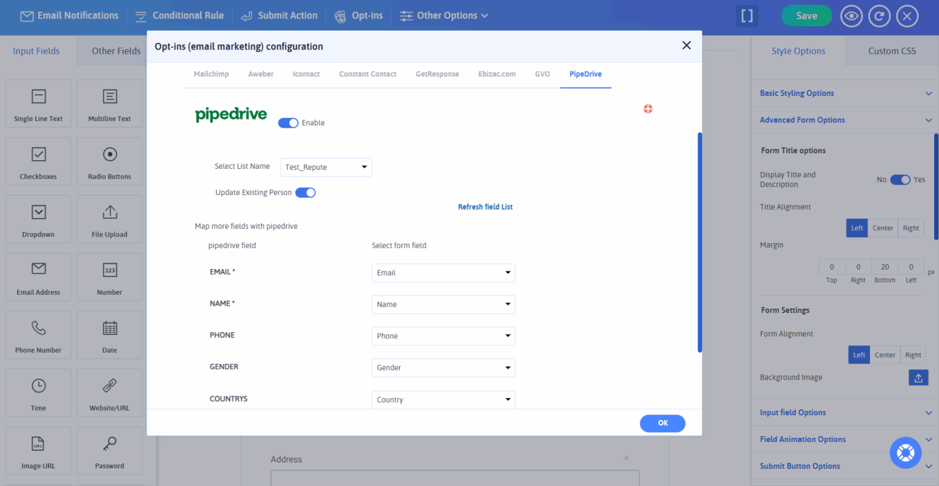
Task: Toggle the pipedrive Enable switch
Action: (x=288, y=123)
